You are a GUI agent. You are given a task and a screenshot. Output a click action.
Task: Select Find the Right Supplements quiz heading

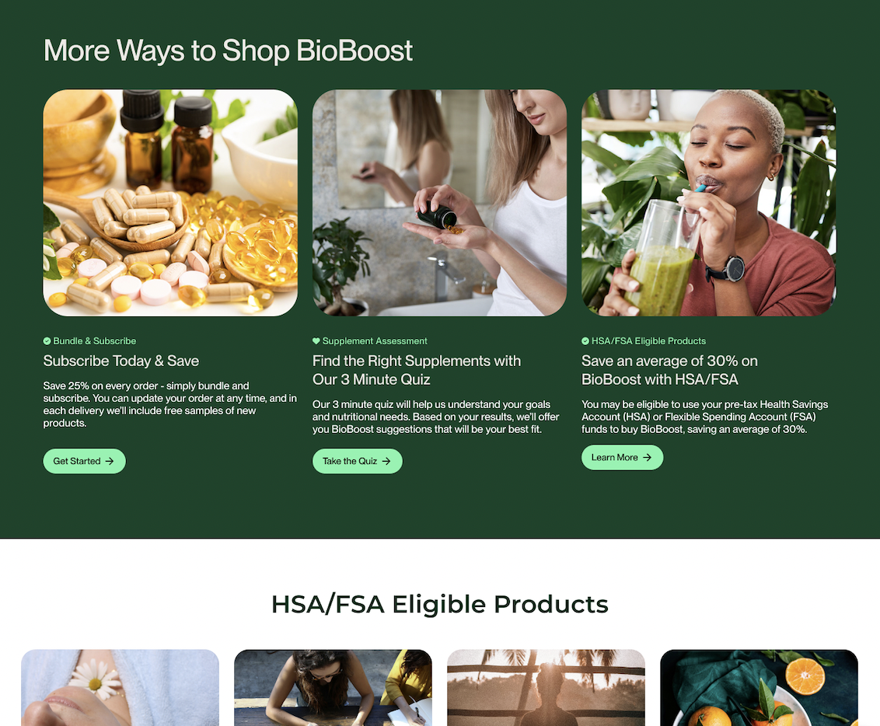pos(417,370)
